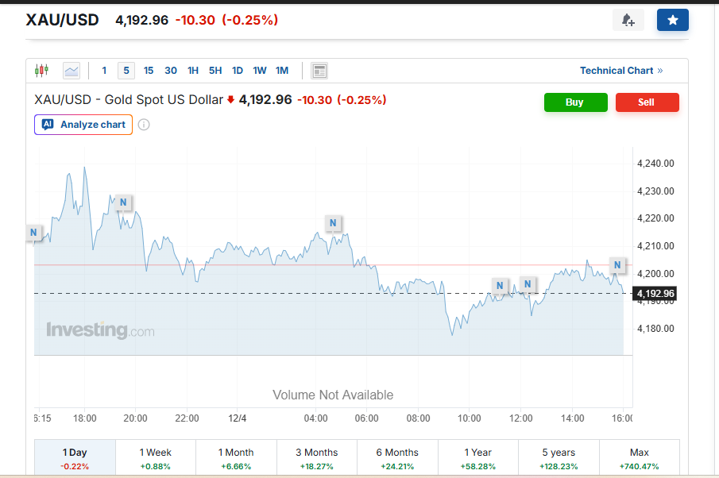The height and width of the screenshot is (478, 719).
Task: Click the info icon beside Analyze chart
Action: [x=144, y=125]
